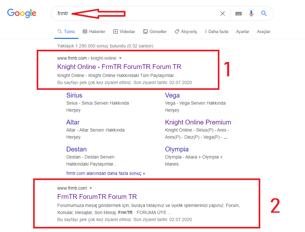This screenshot has width=305, height=232.
Task: Click the 'Olympia - Akara + Olympia + Manes.' snippet
Action: (x=194, y=160)
